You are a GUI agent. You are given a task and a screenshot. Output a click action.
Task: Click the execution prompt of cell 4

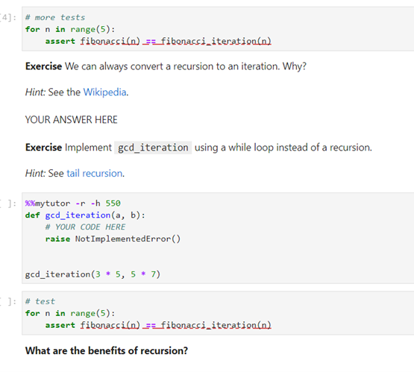click(8, 18)
